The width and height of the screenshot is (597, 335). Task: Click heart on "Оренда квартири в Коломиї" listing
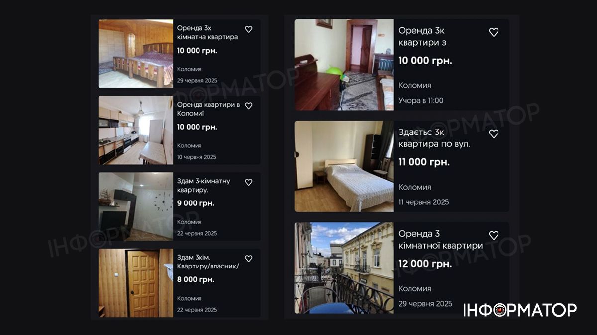coord(249,106)
